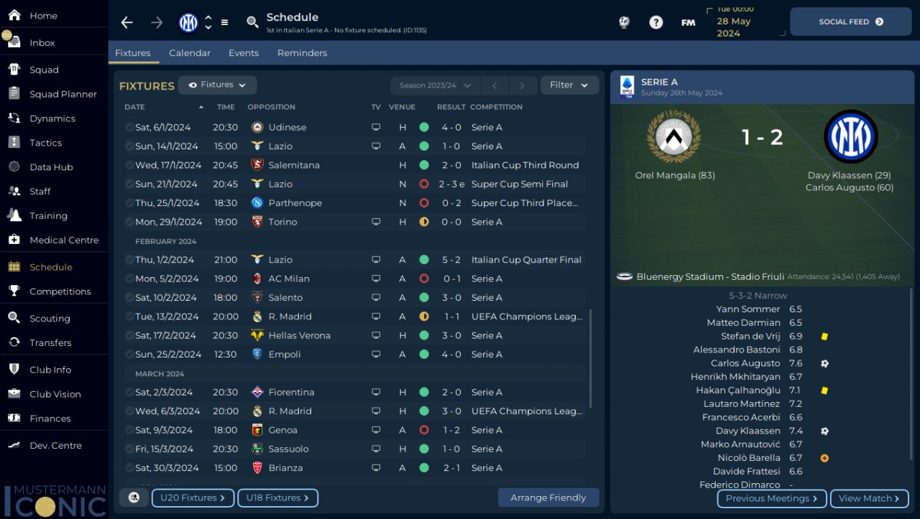Click the fixtures list vertical scrollbar

tap(591, 359)
